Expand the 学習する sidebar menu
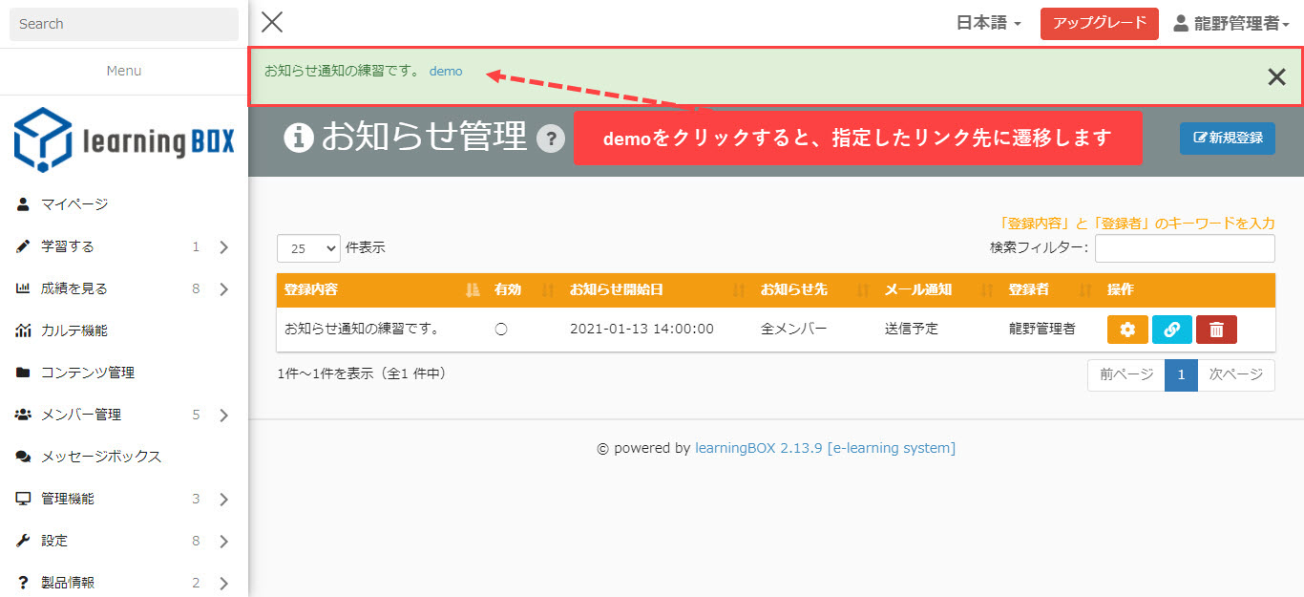The height and width of the screenshot is (597, 1304). 124,246
